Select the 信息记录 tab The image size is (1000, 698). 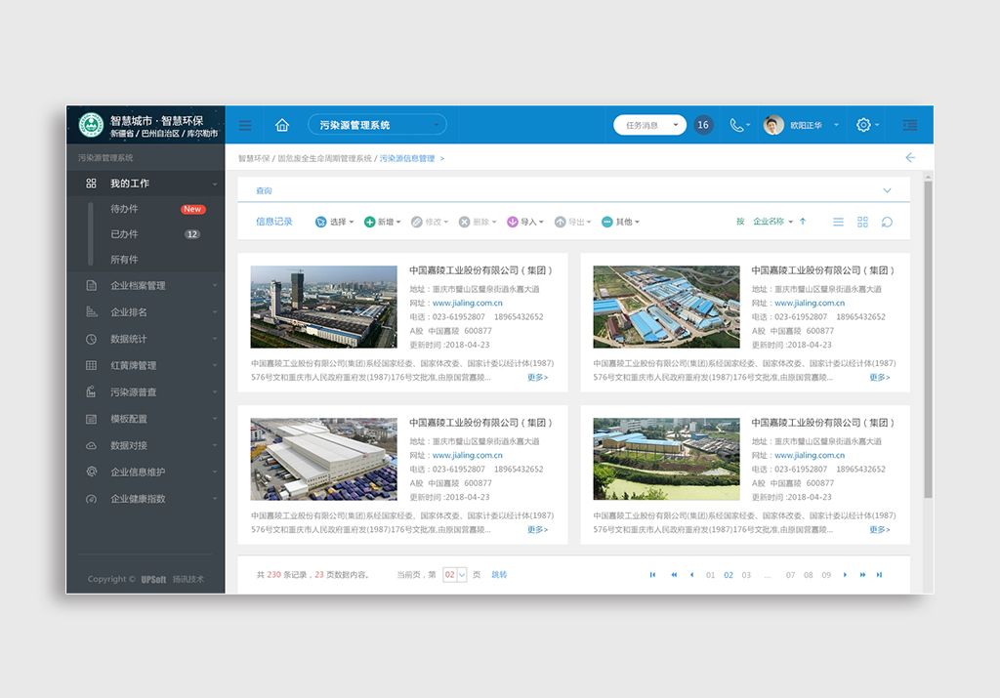click(274, 222)
